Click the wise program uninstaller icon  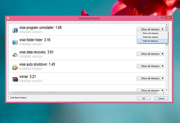[15, 30]
